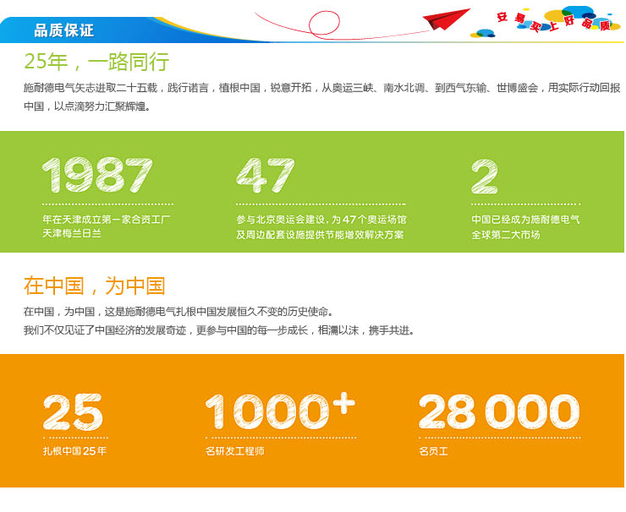Click the caption 名研发工程师
This screenshot has height=512, width=626.
point(235,451)
